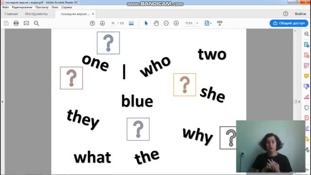
Task: Open the View menu
Action: click(x=42, y=7)
